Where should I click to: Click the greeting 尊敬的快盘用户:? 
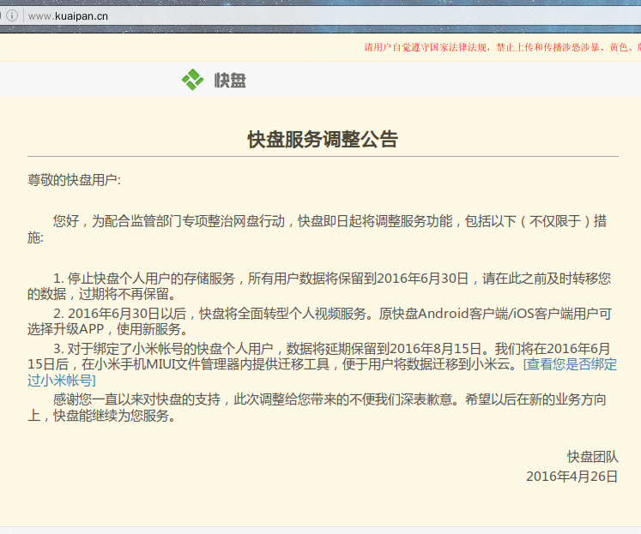coord(74,180)
